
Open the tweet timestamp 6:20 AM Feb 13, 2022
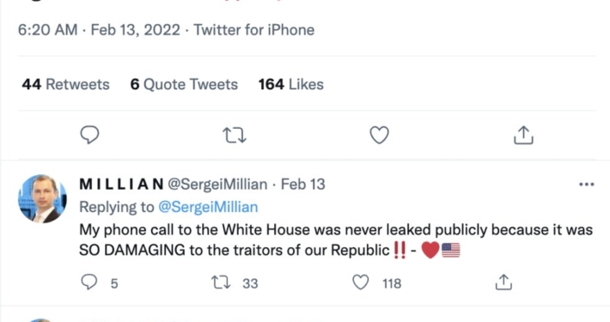click(x=99, y=30)
